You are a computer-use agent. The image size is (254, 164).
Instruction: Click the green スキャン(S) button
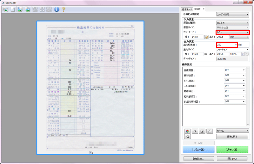click(x=232, y=149)
